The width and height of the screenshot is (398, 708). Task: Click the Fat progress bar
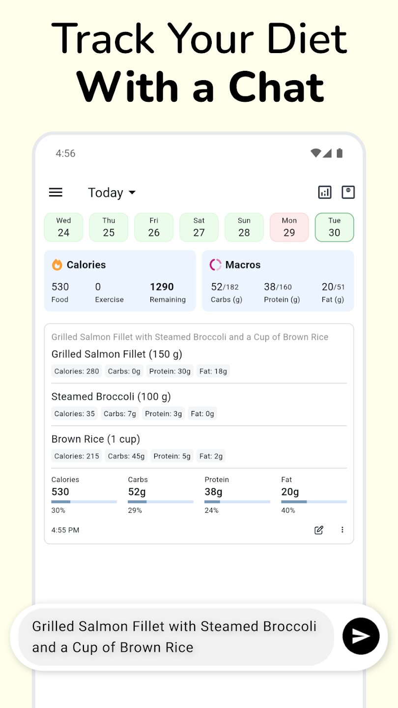313,501
